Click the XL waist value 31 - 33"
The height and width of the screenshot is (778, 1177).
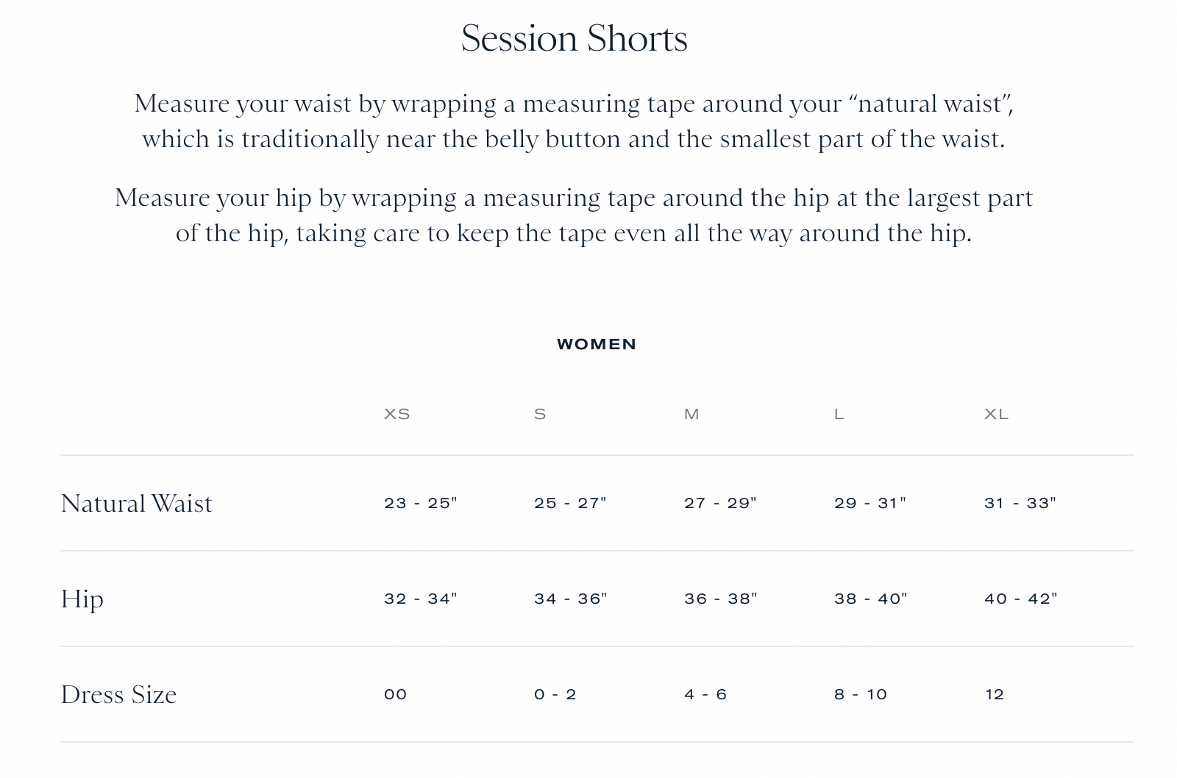pos(1020,503)
